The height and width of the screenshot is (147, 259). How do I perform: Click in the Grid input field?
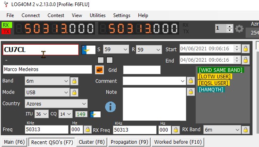(x=142, y=70)
